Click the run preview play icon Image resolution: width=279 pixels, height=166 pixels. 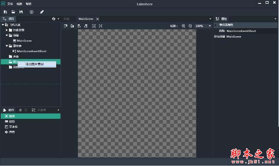point(31,12)
